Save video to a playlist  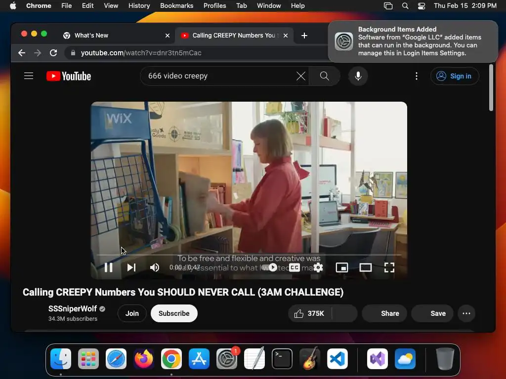[432, 313]
